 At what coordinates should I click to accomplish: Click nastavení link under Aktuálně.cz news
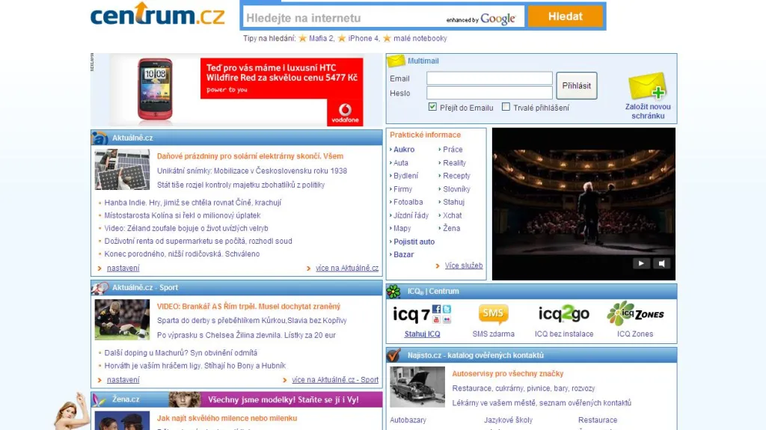point(123,268)
